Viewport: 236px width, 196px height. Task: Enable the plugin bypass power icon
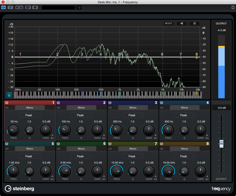tap(3, 7)
